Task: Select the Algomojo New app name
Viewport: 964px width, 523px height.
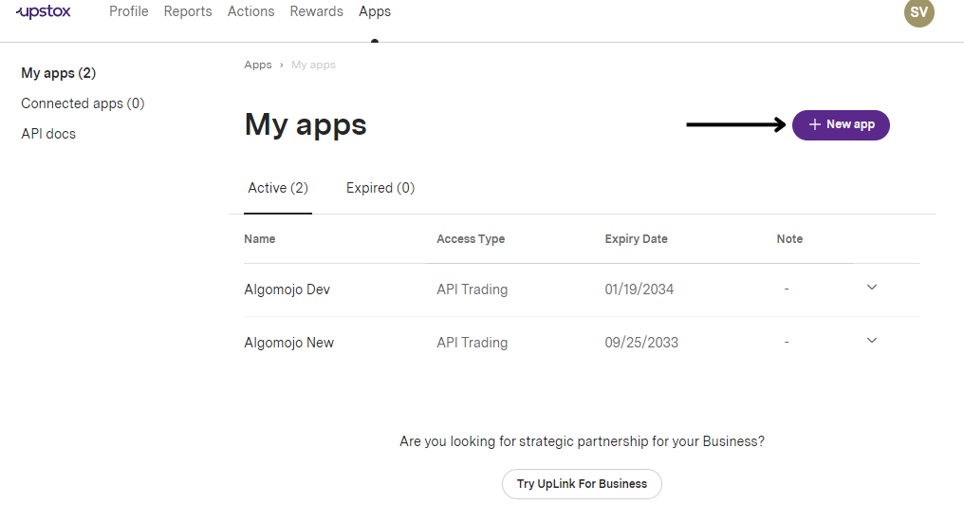Action: (289, 343)
